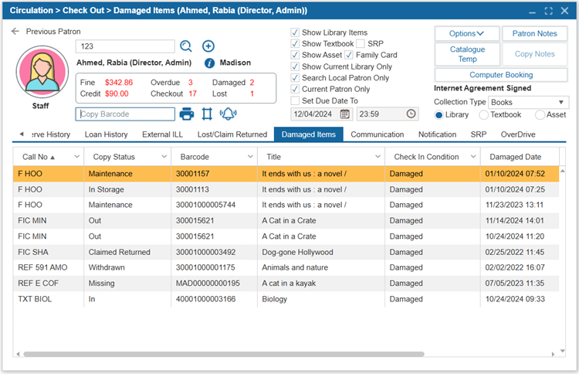This screenshot has width=579, height=374.
Task: Click the patron search magnifier icon
Action: coord(186,46)
